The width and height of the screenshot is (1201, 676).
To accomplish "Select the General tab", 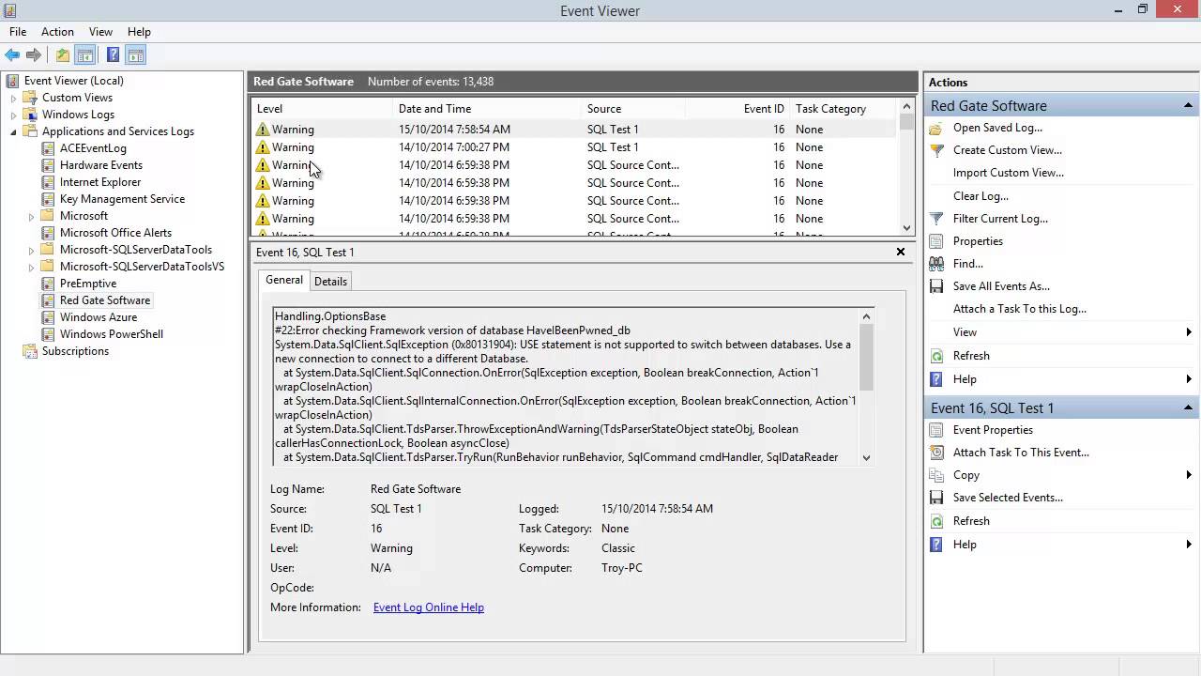I will pyautogui.click(x=283, y=280).
